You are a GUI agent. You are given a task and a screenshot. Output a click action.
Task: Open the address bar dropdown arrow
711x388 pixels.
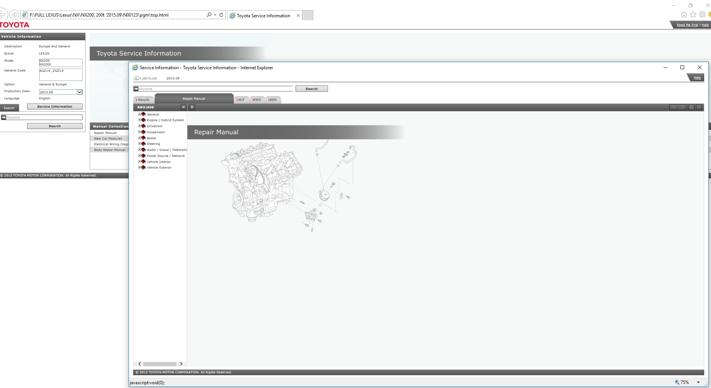pos(215,15)
